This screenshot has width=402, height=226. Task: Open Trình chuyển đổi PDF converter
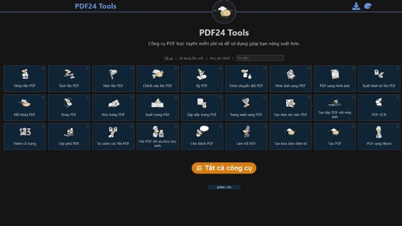coord(246,79)
